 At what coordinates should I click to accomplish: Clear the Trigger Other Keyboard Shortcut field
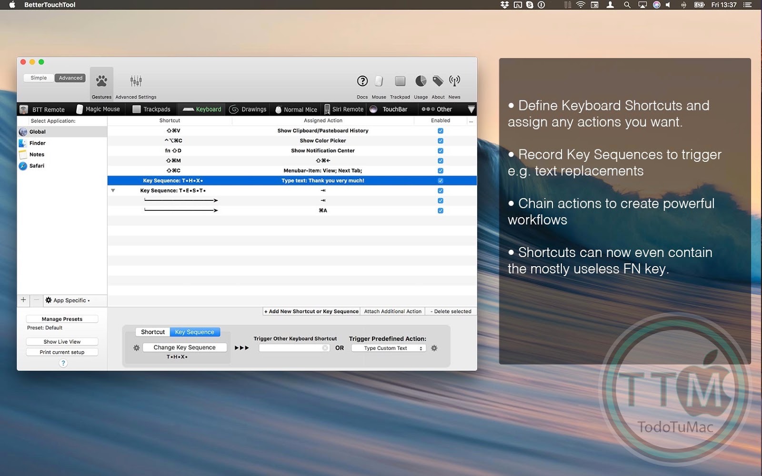coord(325,348)
